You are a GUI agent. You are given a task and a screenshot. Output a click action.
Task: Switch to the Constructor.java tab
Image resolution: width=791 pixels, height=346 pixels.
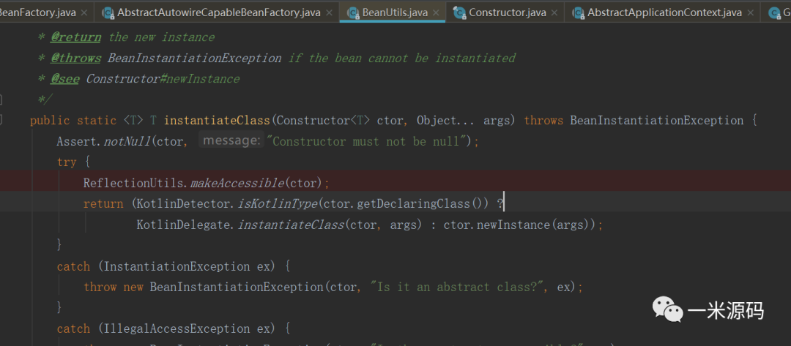507,12
